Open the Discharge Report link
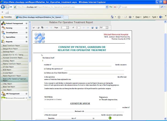 click(9, 52)
